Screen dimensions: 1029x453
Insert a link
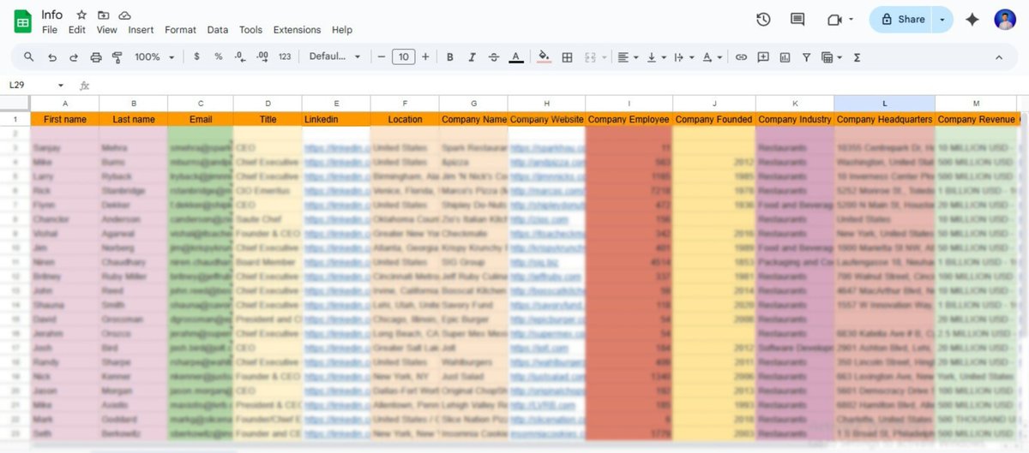click(741, 57)
